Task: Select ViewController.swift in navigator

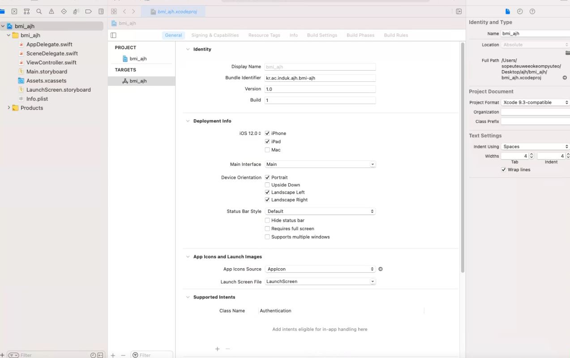Action: coord(51,63)
